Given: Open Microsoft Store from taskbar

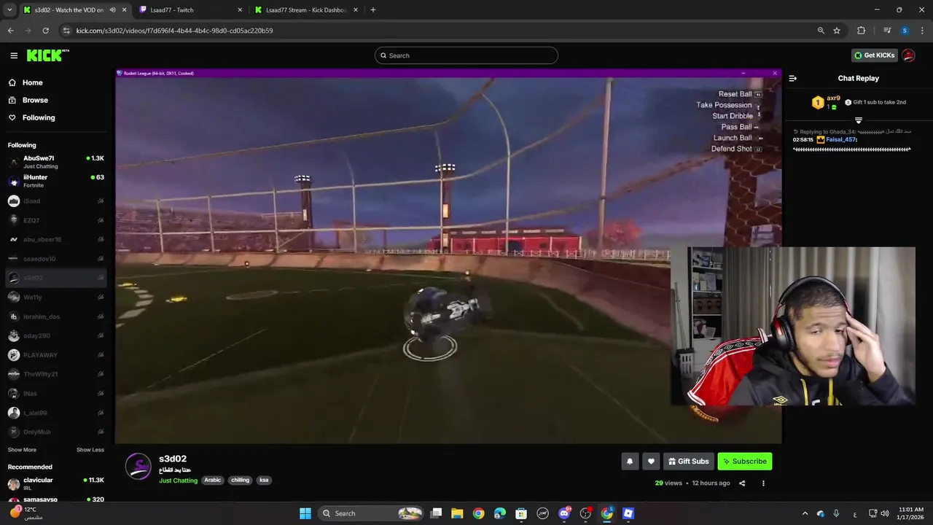Looking at the screenshot, I should pyautogui.click(x=521, y=513).
